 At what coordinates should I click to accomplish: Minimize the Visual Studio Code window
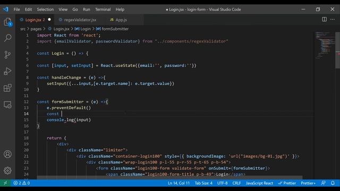coord(303,10)
